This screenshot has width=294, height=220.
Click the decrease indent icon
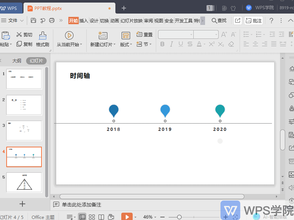pyautogui.click(x=272, y=34)
